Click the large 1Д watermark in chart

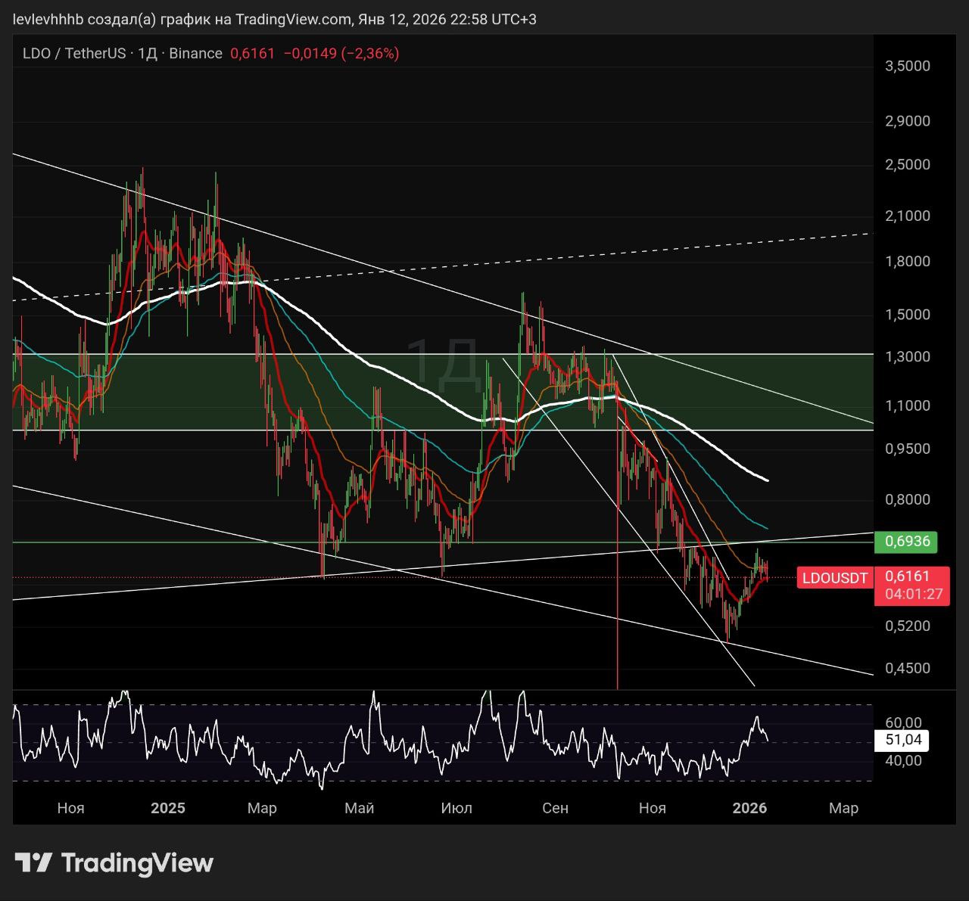(443, 365)
